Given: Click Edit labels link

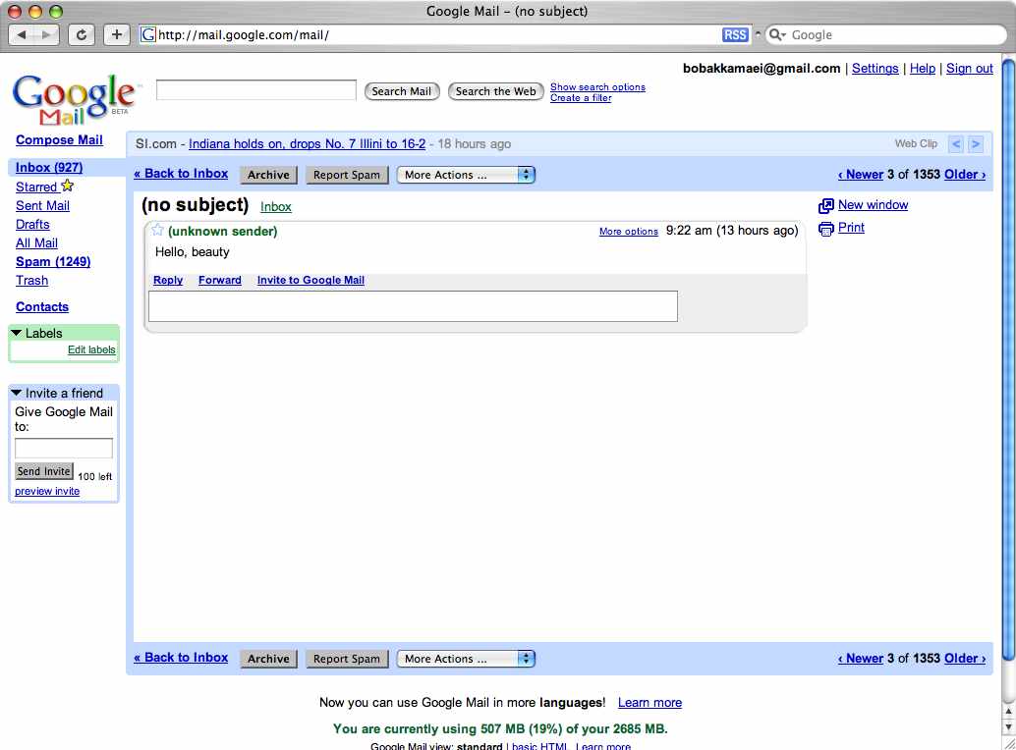Looking at the screenshot, I should click(x=91, y=350).
